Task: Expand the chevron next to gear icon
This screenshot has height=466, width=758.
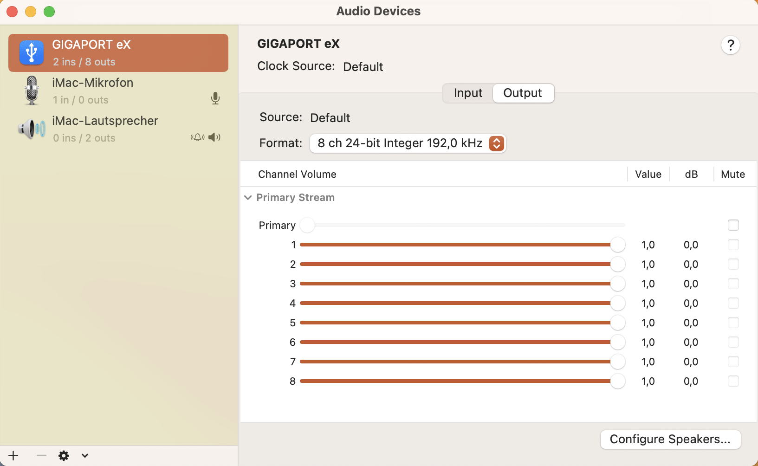Action: (85, 456)
